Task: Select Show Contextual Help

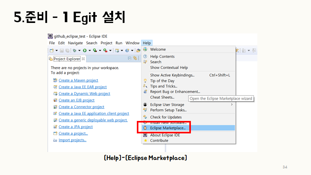Action: point(189,68)
